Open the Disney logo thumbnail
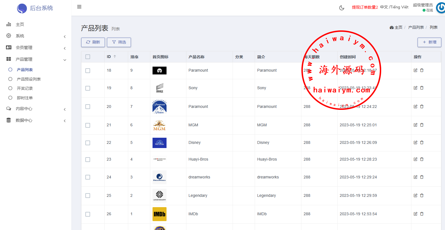 (160, 143)
